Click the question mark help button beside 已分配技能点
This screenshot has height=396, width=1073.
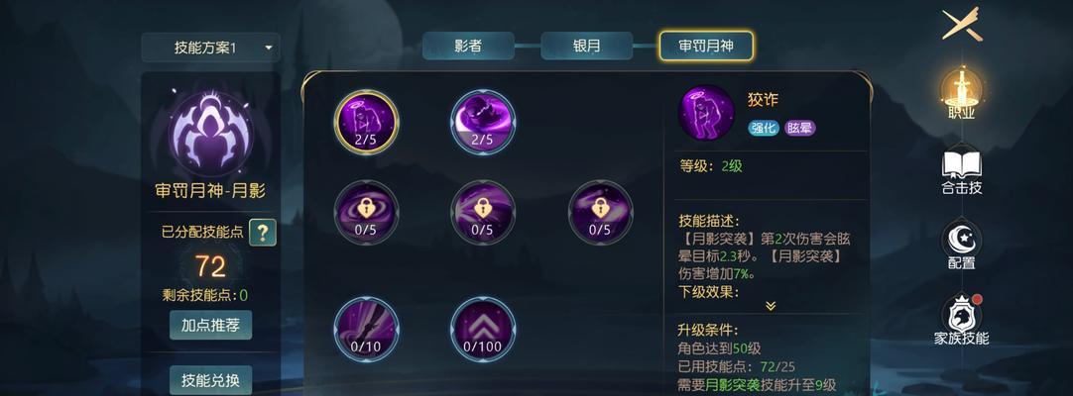(263, 233)
